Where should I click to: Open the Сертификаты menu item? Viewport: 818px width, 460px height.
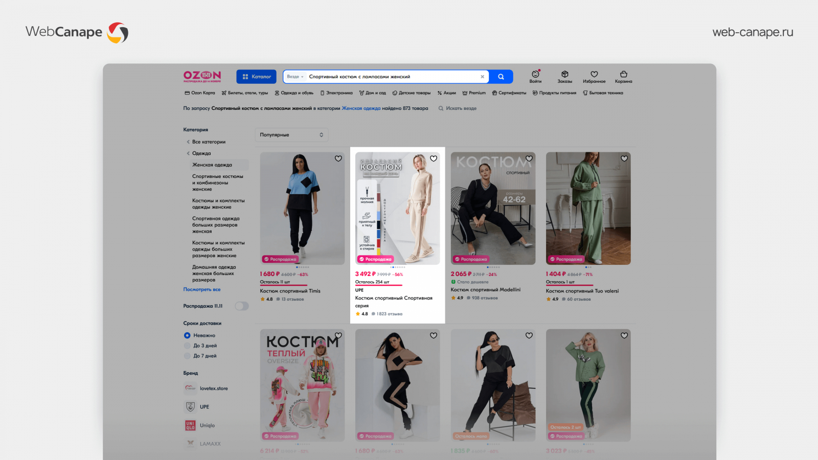pos(509,93)
